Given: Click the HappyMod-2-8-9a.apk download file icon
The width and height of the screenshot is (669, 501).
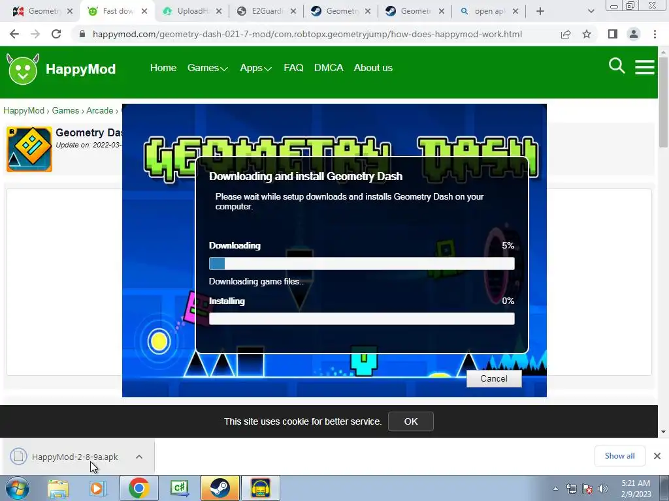Looking at the screenshot, I should tap(18, 456).
